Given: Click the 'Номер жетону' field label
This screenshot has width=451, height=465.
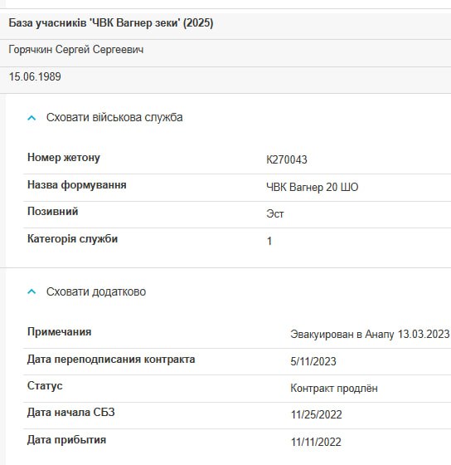Looking at the screenshot, I should pos(64,158).
